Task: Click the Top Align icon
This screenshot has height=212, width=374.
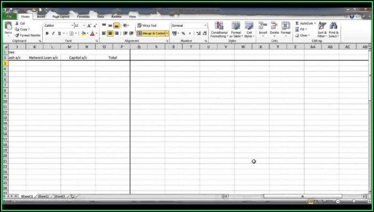Action: click(x=104, y=26)
